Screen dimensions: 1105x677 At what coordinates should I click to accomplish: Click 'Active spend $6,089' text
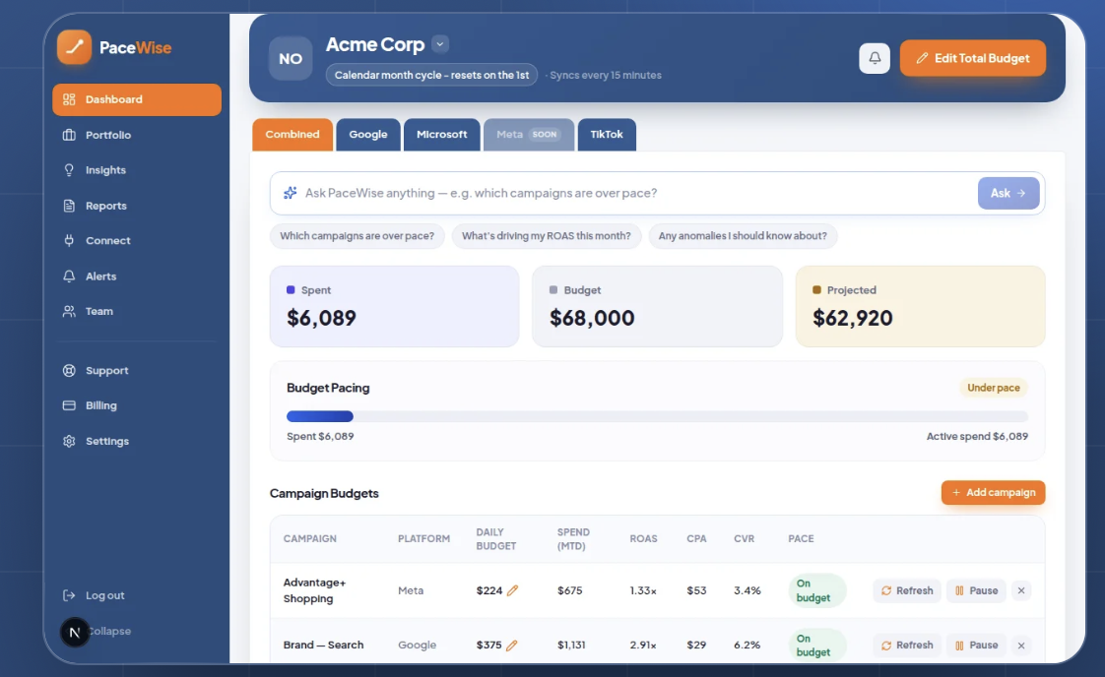(977, 436)
